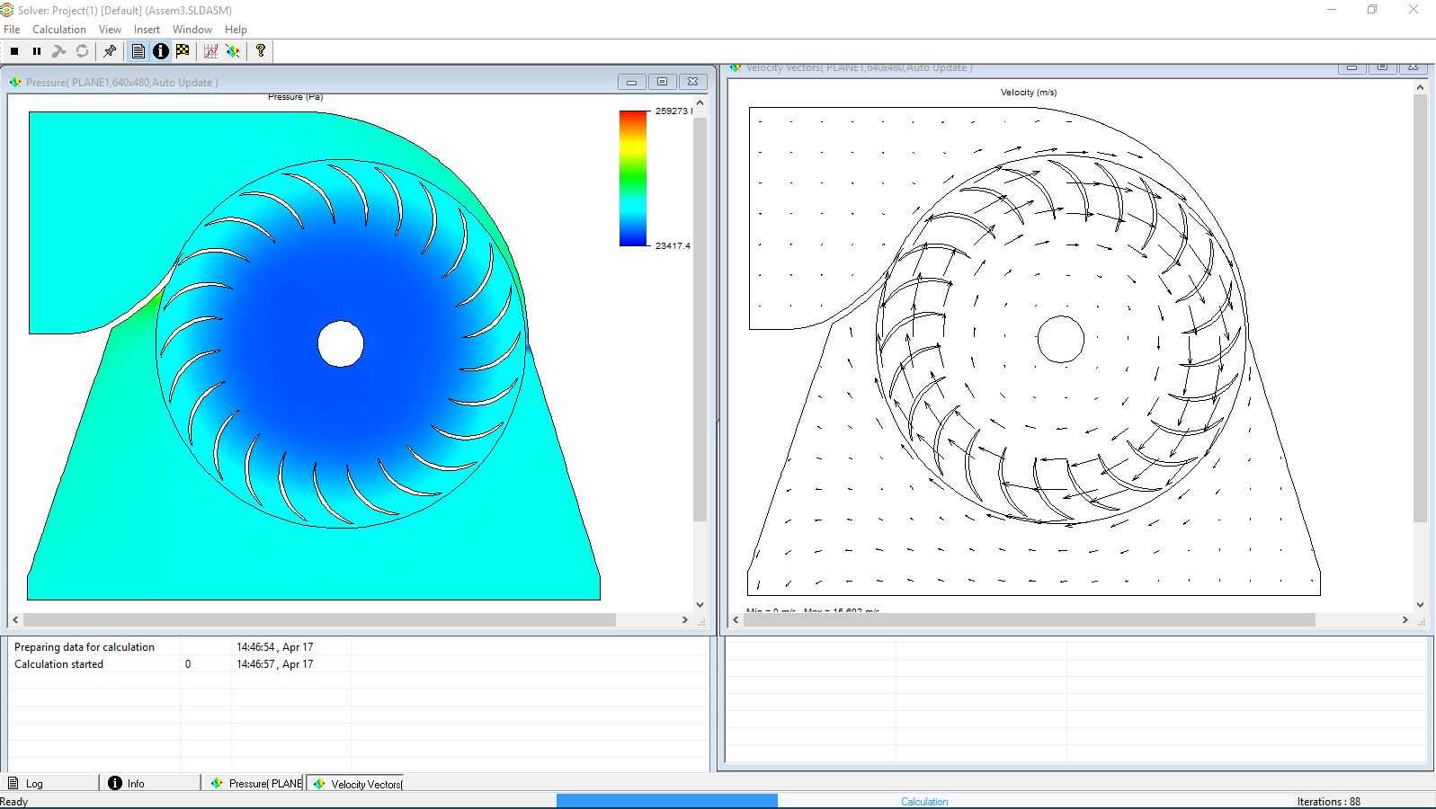The height and width of the screenshot is (809, 1436).
Task: Click the 'Iterations : 88' status entry
Action: pos(1329,802)
